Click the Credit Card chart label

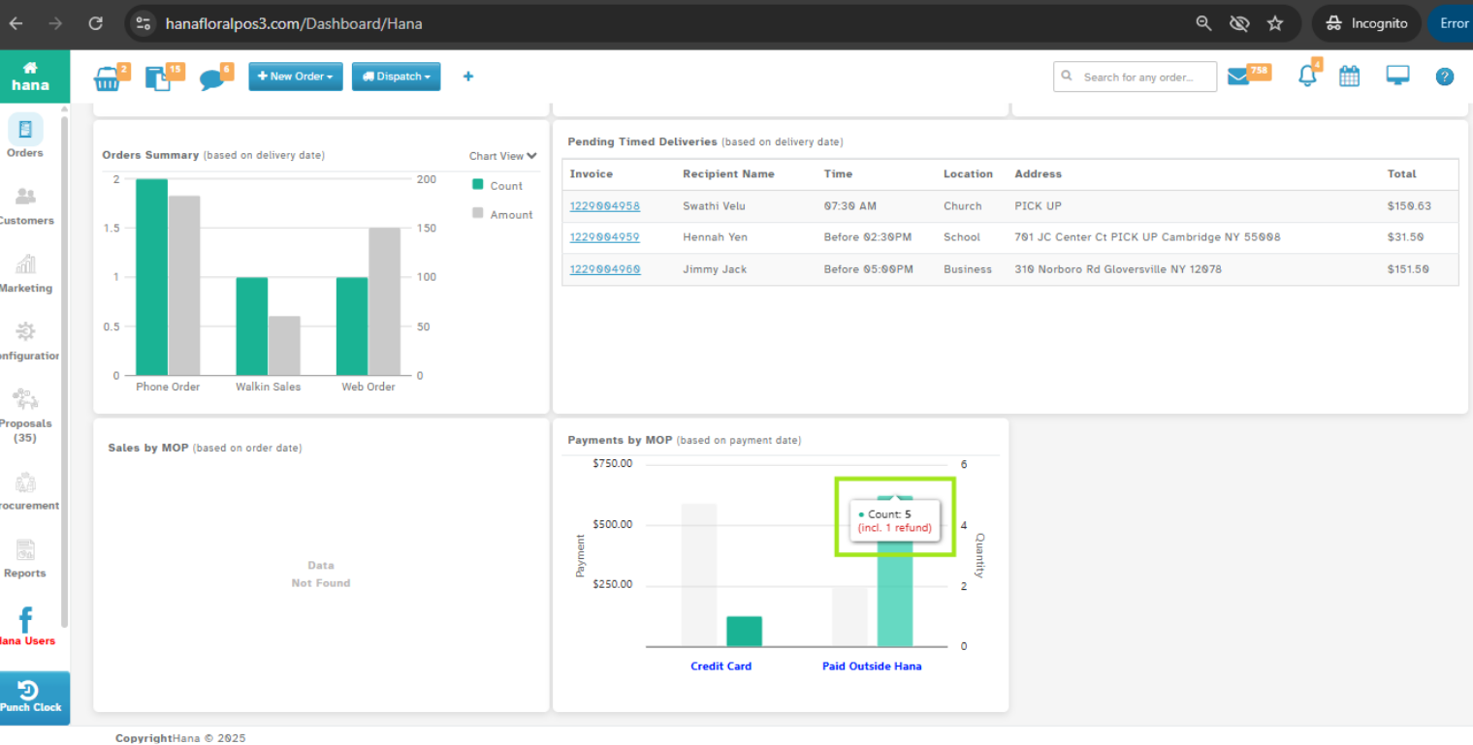click(720, 667)
